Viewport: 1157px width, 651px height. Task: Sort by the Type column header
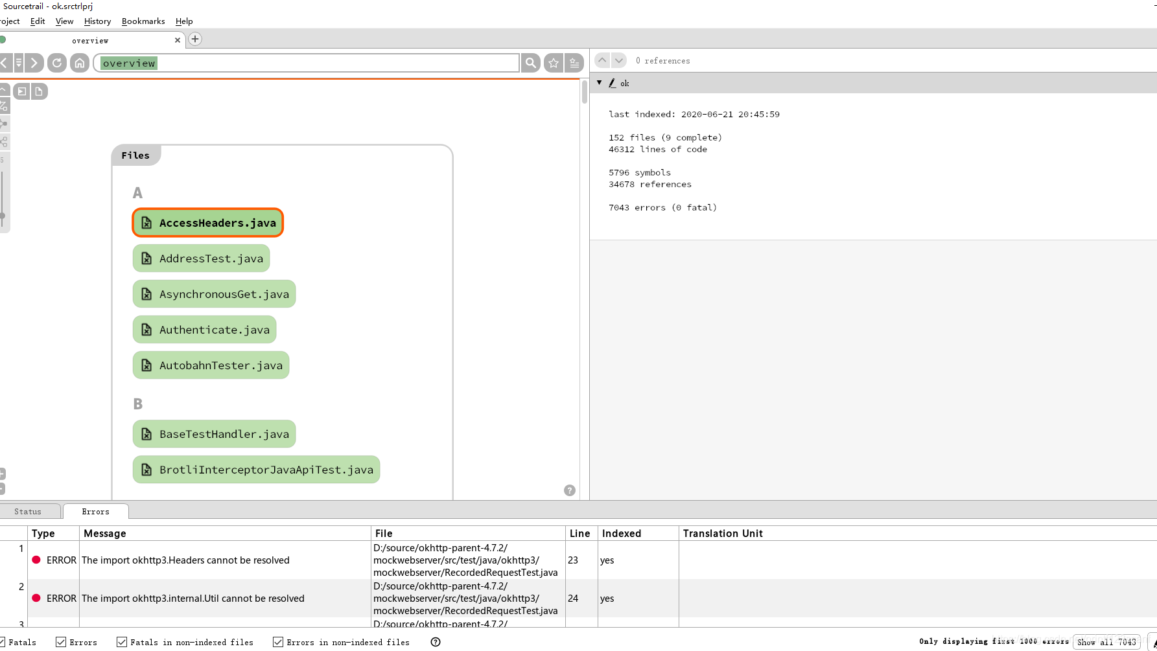pyautogui.click(x=54, y=533)
